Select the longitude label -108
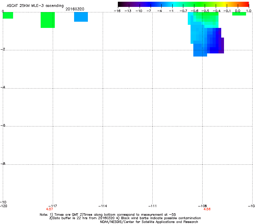The width and height of the screenshot is (255, 224). tap(202, 206)
